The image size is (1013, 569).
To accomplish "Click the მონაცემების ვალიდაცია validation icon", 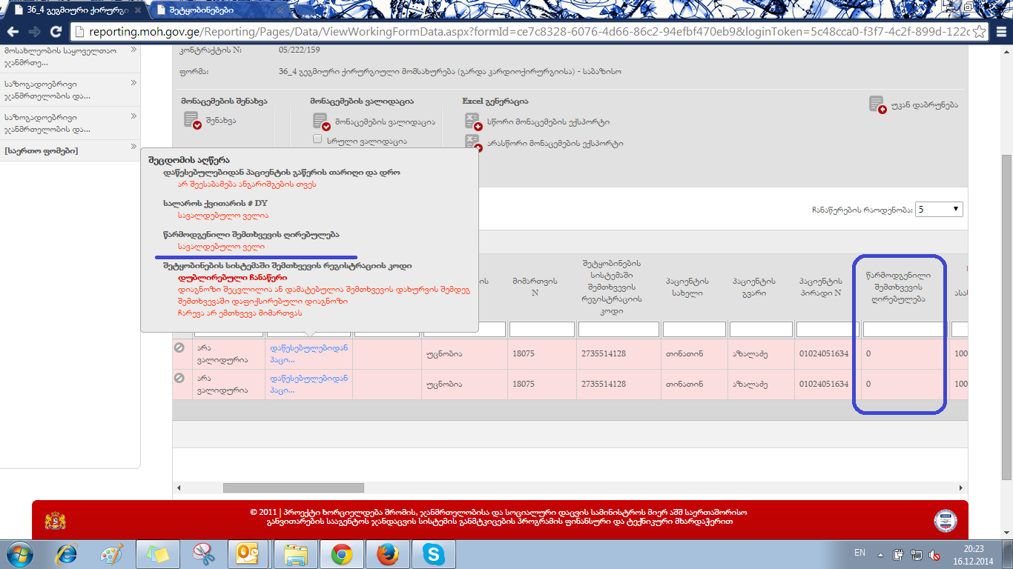I will tap(321, 122).
